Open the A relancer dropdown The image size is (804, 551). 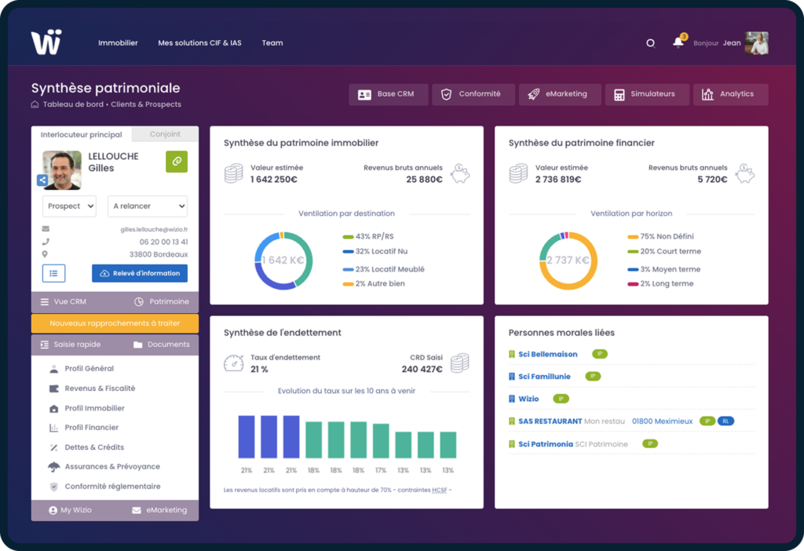point(147,206)
